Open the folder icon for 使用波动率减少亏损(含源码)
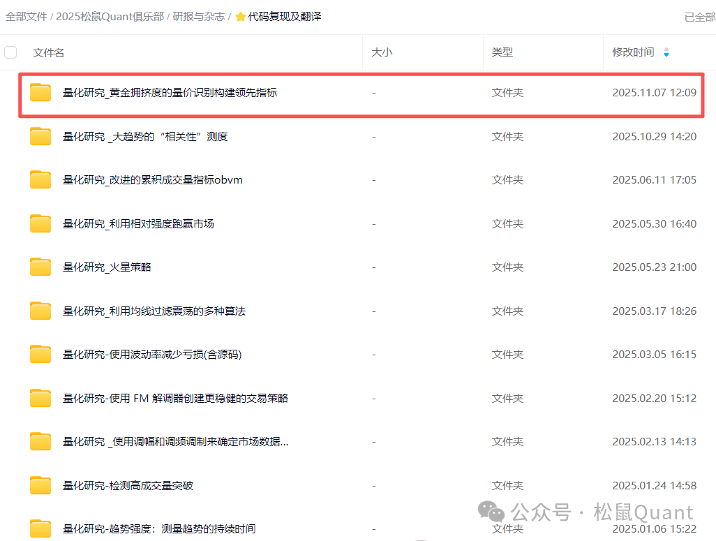 (40, 353)
